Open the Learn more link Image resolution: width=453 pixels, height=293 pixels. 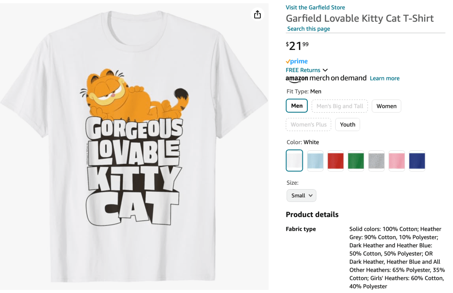(x=384, y=78)
